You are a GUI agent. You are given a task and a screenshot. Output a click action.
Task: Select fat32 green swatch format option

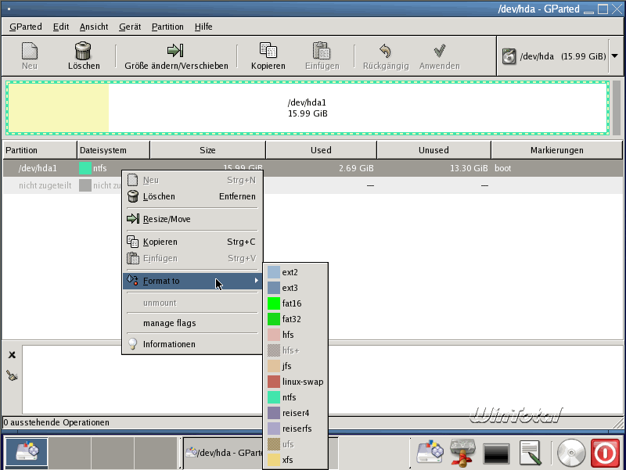(x=274, y=319)
